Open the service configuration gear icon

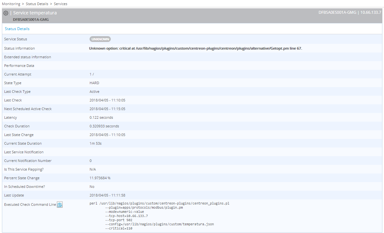click(5, 13)
